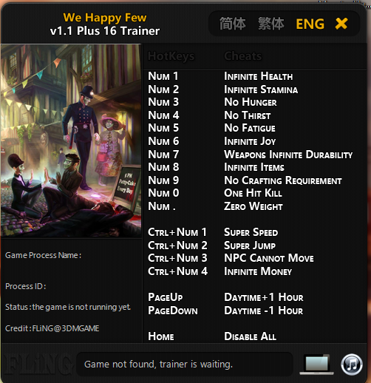The image size is (371, 383).
Task: Toggle Weapons Infinite Durability cheat
Action: point(288,155)
